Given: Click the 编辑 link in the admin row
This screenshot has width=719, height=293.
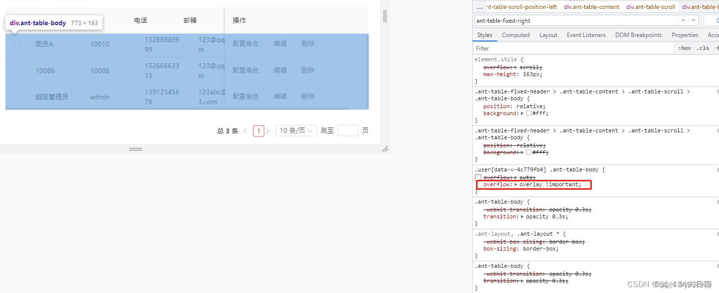Looking at the screenshot, I should [280, 96].
